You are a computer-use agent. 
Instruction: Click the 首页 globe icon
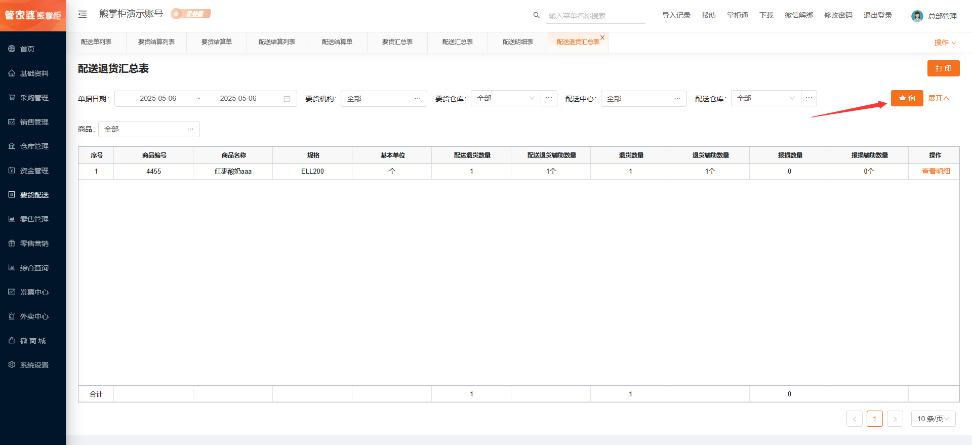point(12,49)
